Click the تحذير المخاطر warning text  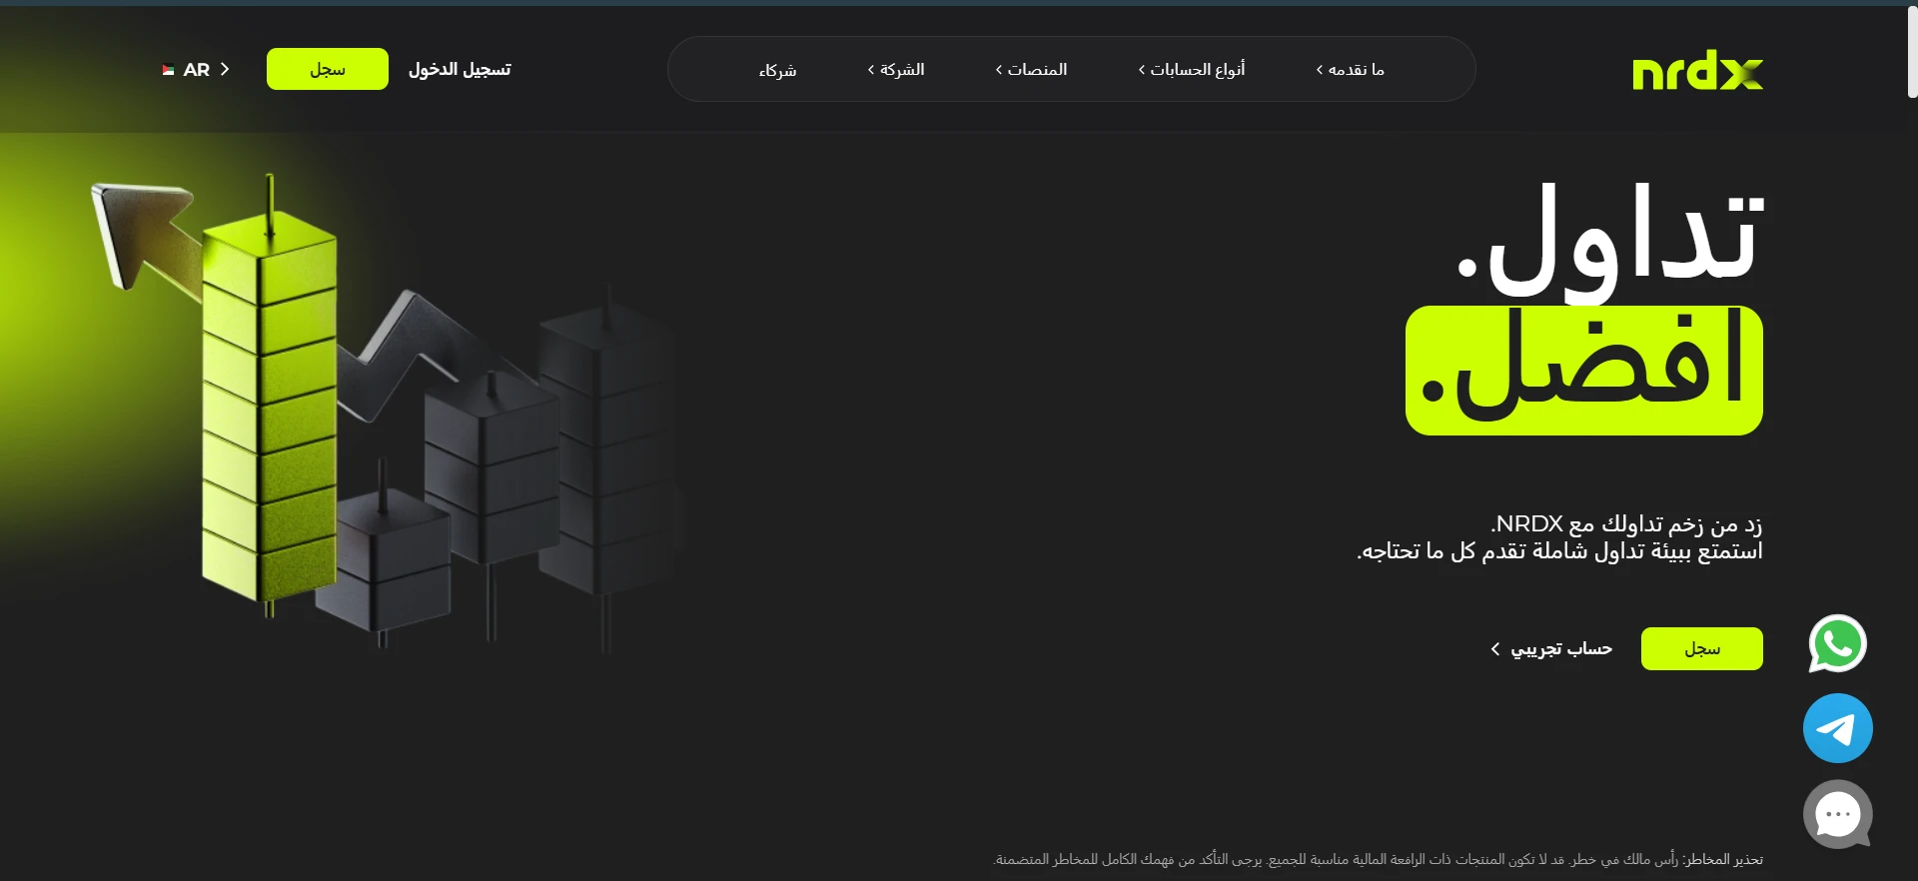click(1379, 859)
